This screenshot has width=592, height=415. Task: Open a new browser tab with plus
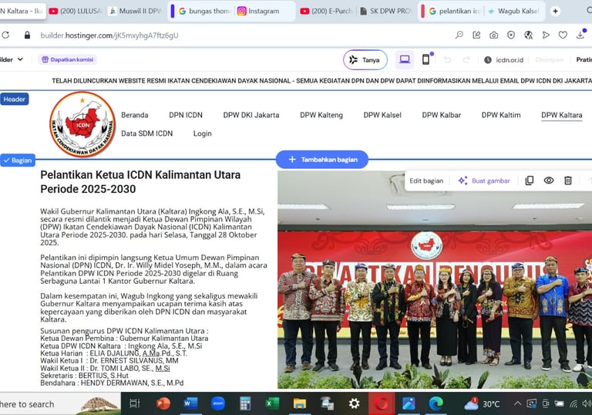555,11
